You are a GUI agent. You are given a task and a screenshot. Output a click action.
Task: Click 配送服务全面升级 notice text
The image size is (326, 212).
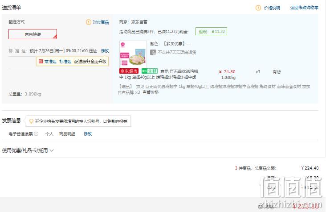[90, 62]
